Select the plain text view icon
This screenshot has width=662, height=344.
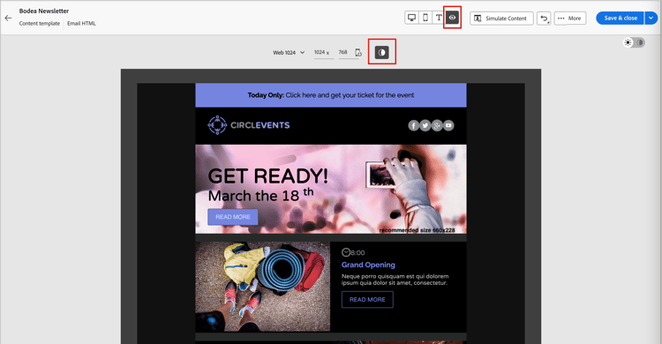(x=439, y=18)
